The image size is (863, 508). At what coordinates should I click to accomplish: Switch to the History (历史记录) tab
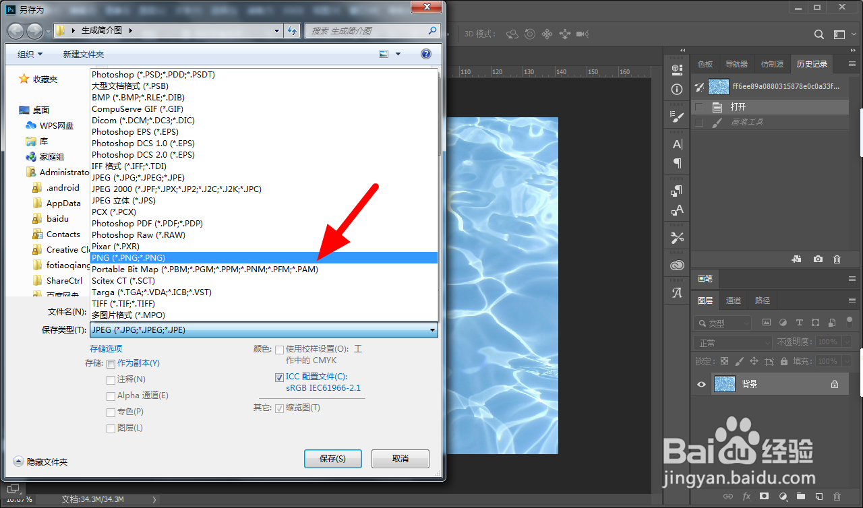(x=812, y=64)
